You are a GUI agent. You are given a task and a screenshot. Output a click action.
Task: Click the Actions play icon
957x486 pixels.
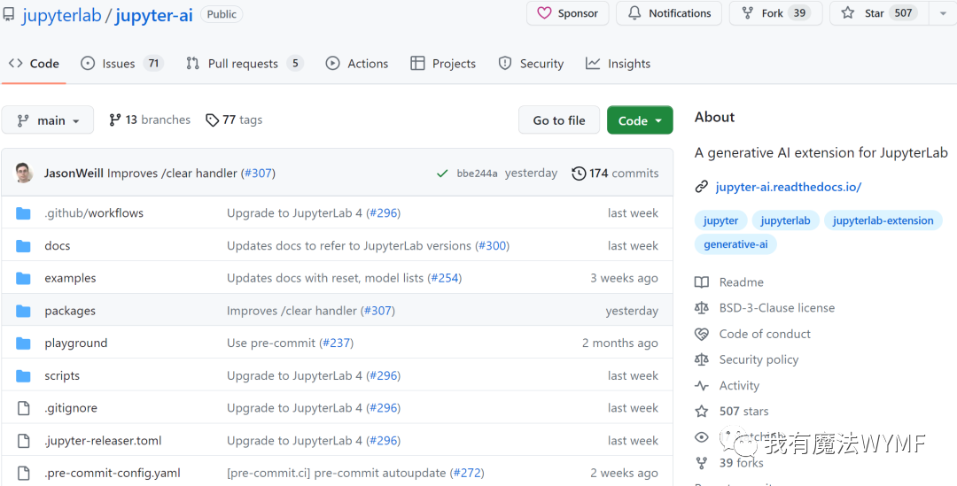click(x=332, y=64)
